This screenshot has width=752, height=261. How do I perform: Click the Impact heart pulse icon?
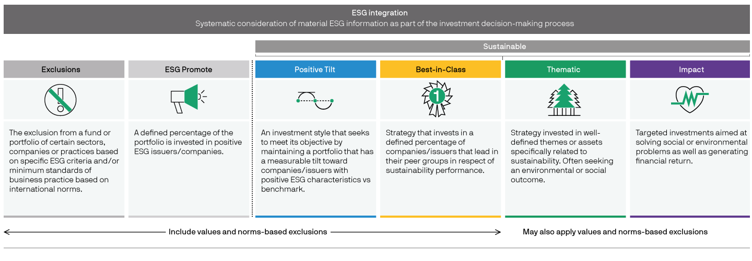pos(690,98)
